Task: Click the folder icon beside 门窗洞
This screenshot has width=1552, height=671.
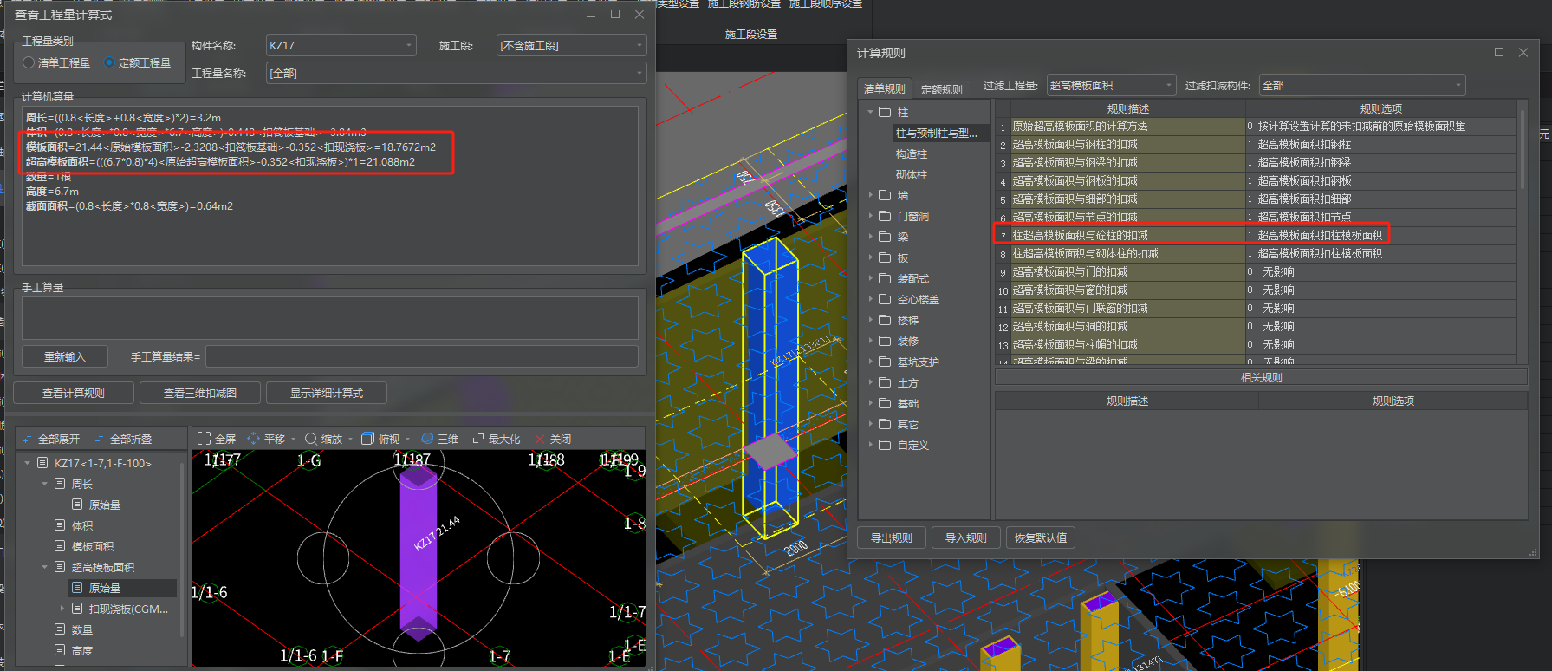Action: click(885, 216)
